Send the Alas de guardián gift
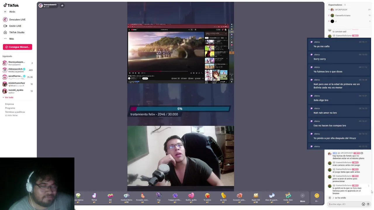The image size is (374, 210). 272,197
